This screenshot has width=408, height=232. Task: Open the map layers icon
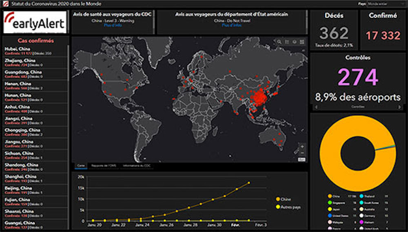pos(295,42)
